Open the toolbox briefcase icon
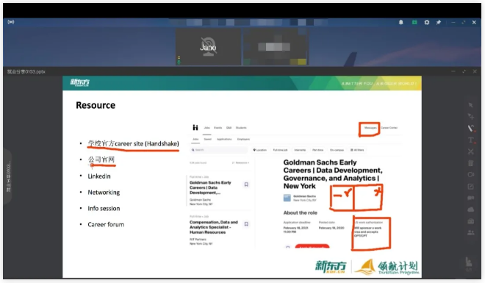Viewport: 485px width, 283px height. [x=471, y=221]
